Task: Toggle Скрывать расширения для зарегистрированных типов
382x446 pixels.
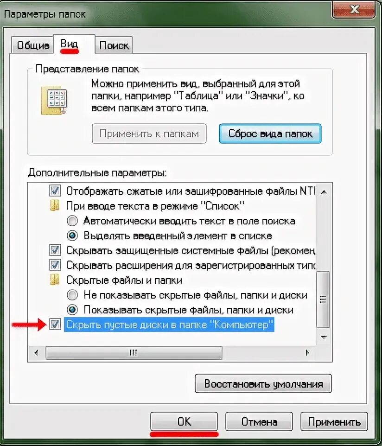Action: [55, 265]
